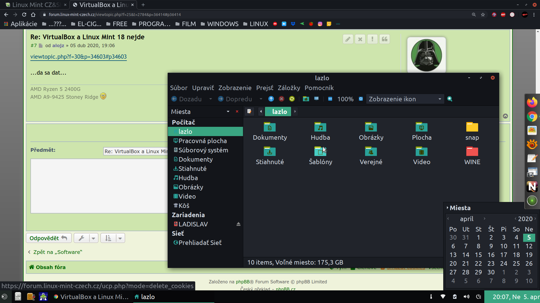
Task: Click the reload folder icon
Action: click(292, 99)
